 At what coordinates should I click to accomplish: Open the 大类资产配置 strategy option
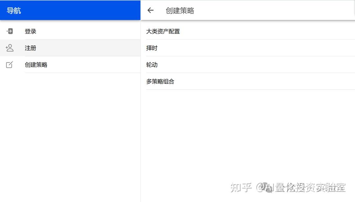pos(163,31)
